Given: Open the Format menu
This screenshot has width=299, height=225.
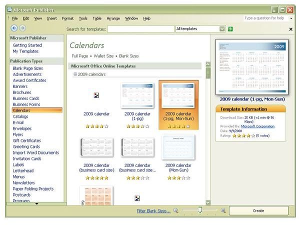Looking at the screenshot, I should tap(67, 18).
